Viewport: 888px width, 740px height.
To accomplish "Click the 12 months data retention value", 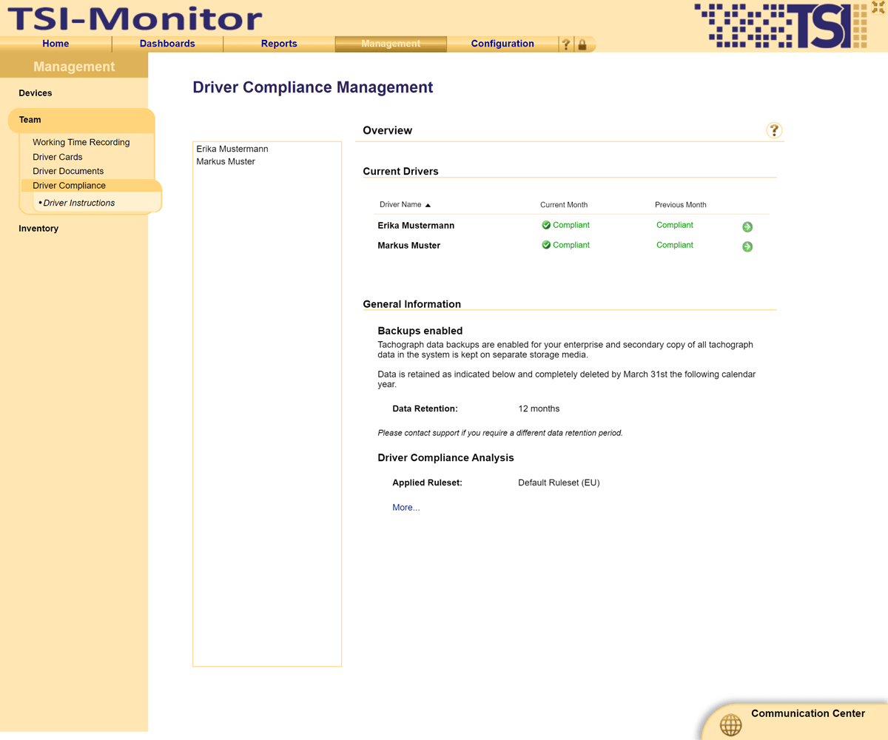I will pos(539,408).
